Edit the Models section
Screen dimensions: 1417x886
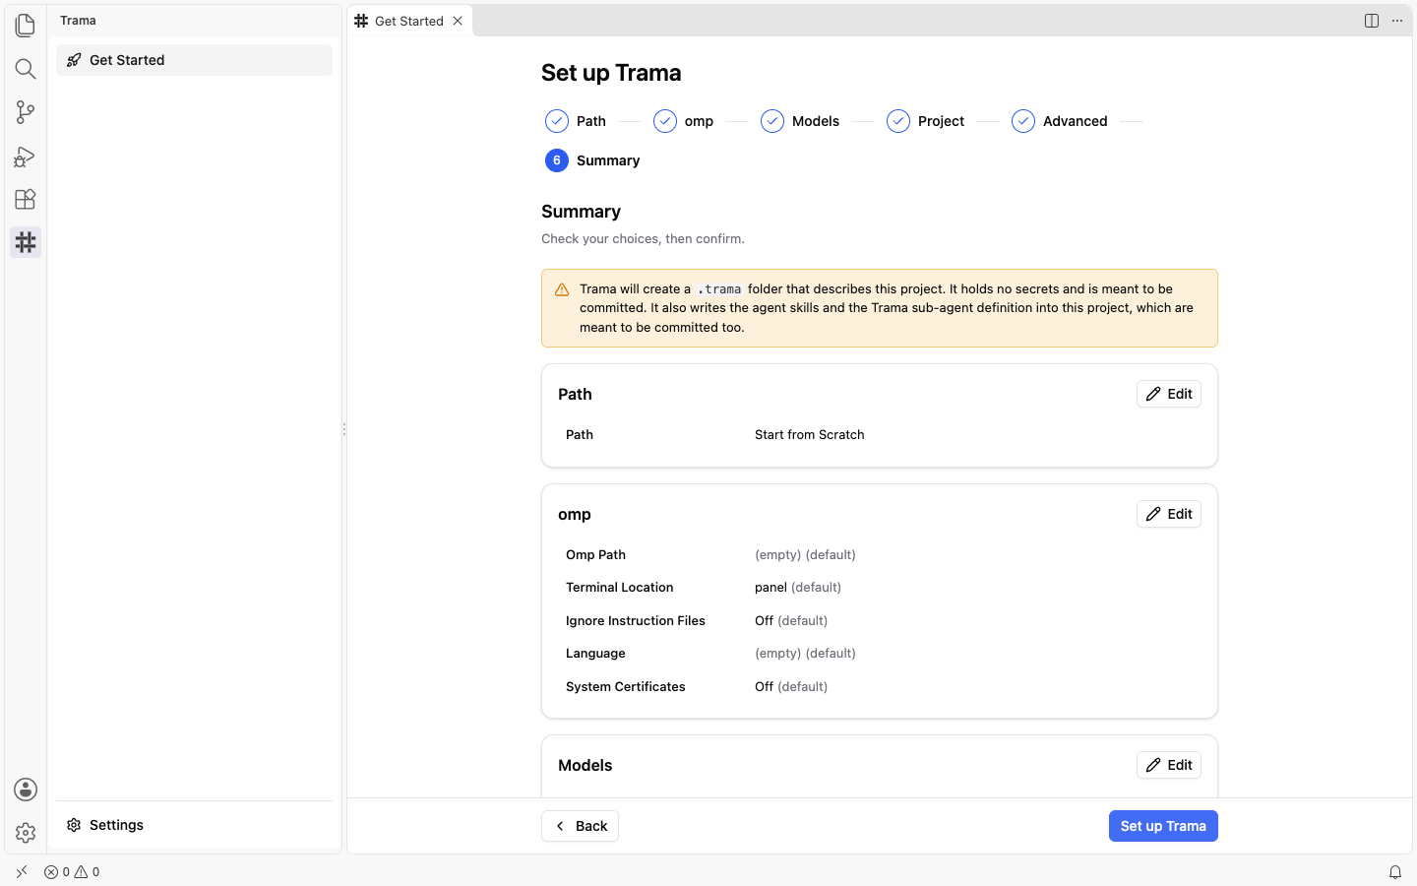click(1169, 765)
